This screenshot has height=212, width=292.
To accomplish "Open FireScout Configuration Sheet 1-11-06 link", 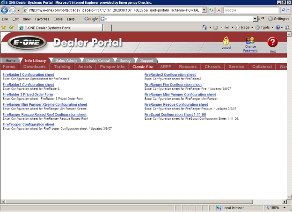I will coord(175,114).
